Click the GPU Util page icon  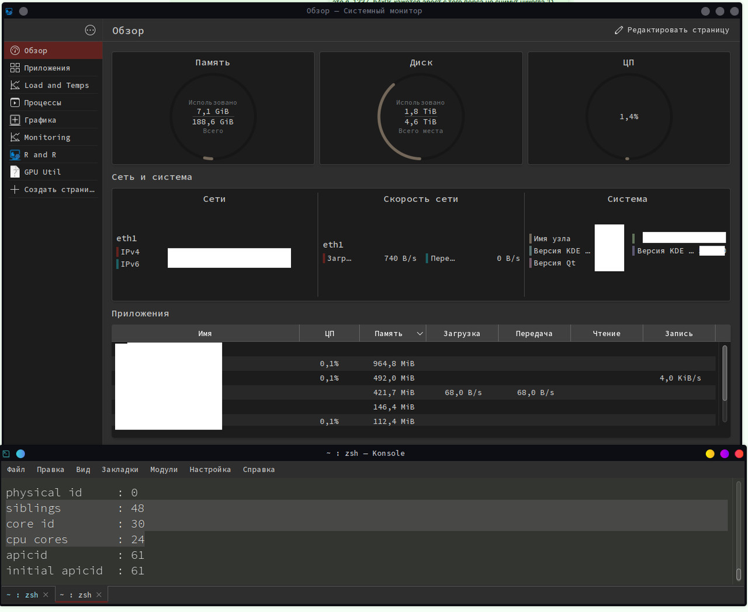click(15, 172)
